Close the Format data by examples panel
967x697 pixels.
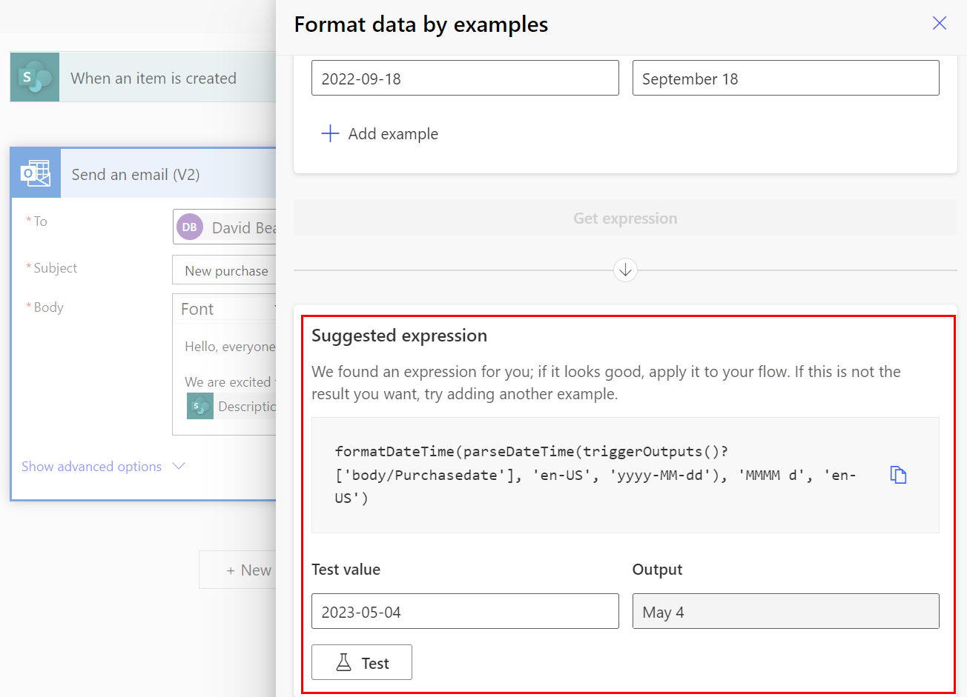(939, 23)
